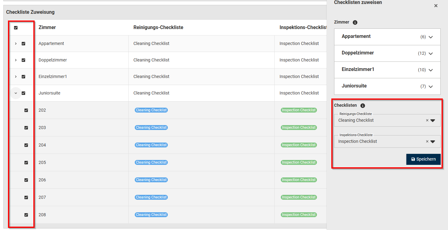Click the Checklisten zuweisen panel title

(x=358, y=2)
